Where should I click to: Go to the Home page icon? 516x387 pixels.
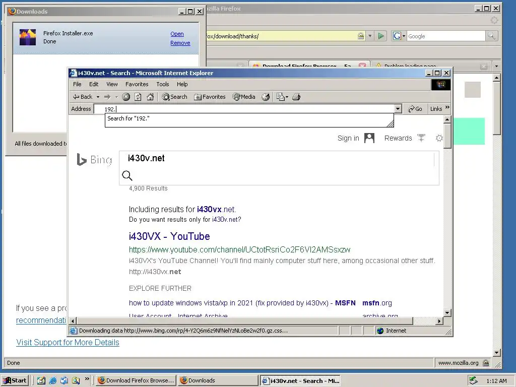pyautogui.click(x=150, y=97)
